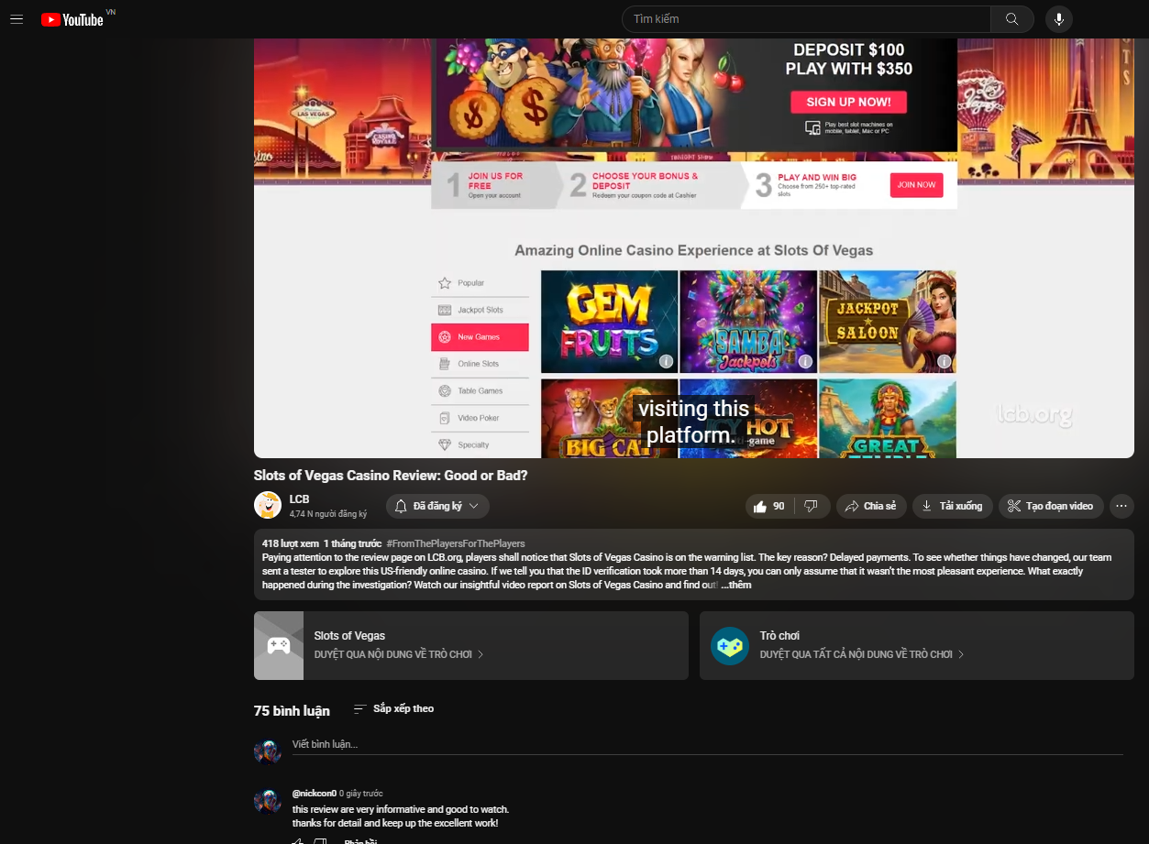This screenshot has height=844, width=1149.
Task: Click @nickcon0 comment avatar
Action: (268, 801)
